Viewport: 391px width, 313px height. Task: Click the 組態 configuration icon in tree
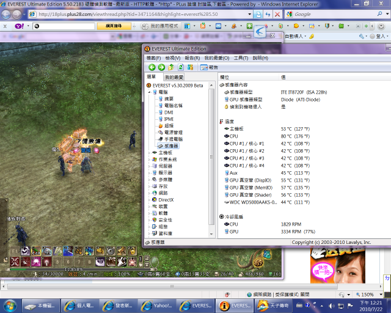(155, 227)
